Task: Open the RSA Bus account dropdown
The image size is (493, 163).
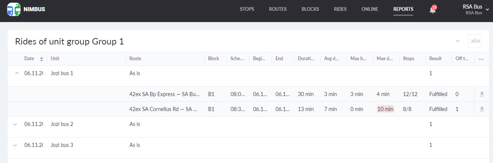Action: pos(487,10)
